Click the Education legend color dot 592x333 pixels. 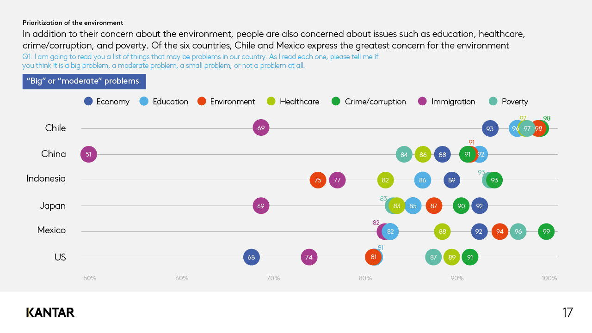coord(144,101)
